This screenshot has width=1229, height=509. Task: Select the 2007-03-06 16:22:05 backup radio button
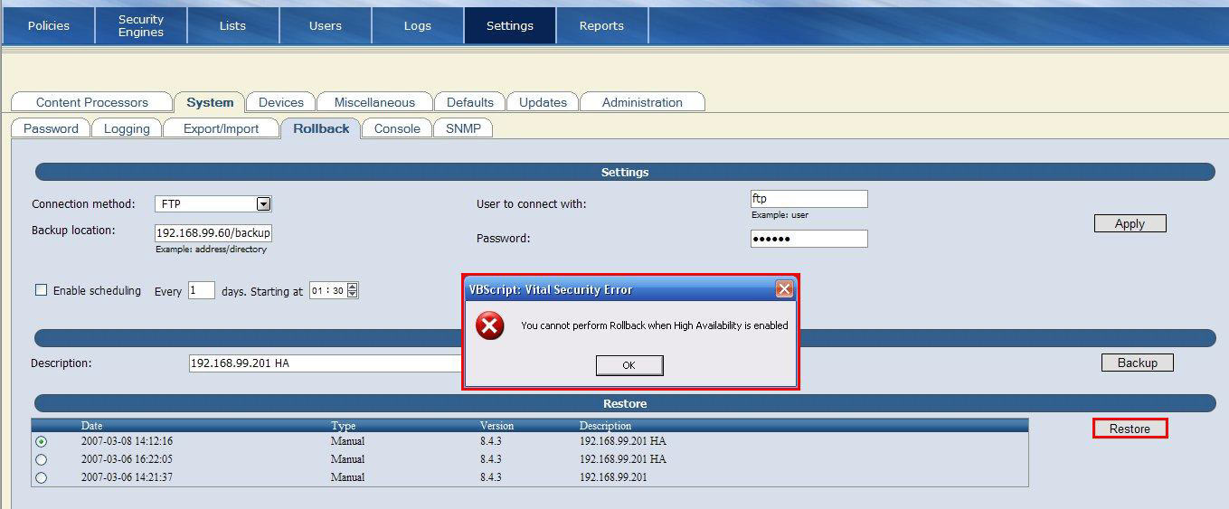point(41,459)
